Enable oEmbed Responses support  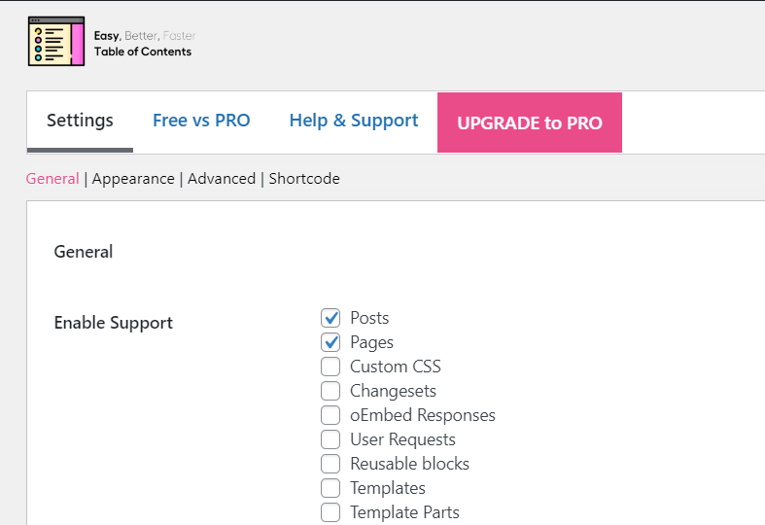[x=330, y=415]
